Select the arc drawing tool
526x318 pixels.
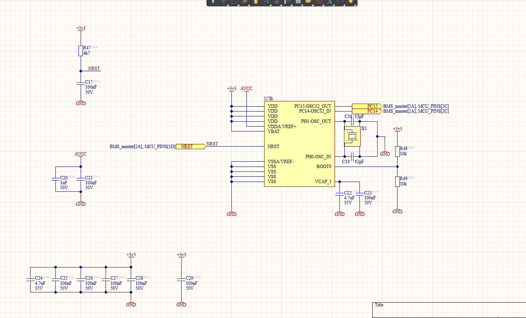[340, 3]
